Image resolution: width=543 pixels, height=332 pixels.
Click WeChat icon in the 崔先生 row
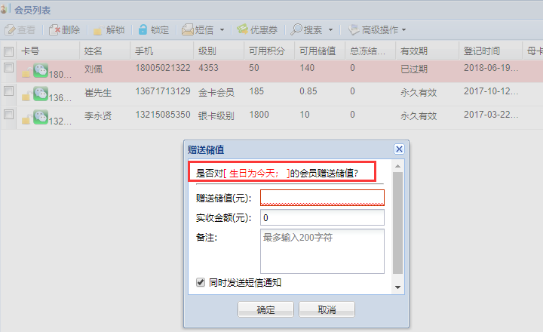41,94
